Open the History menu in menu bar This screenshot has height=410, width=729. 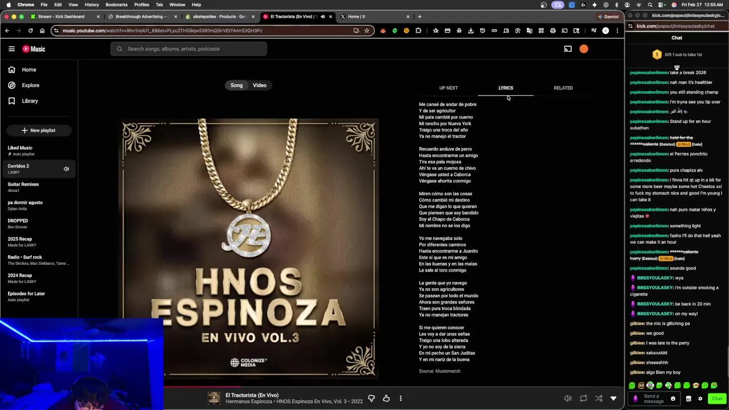[x=92, y=5]
